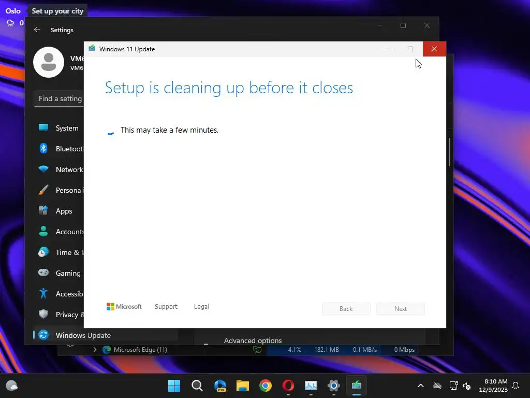Open Accessibility via the figure icon

(x=43, y=293)
